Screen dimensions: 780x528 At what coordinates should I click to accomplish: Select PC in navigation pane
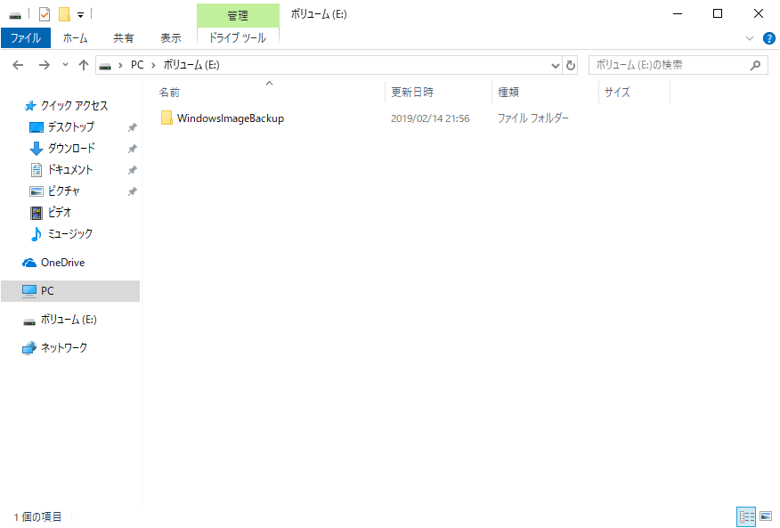pos(70,290)
